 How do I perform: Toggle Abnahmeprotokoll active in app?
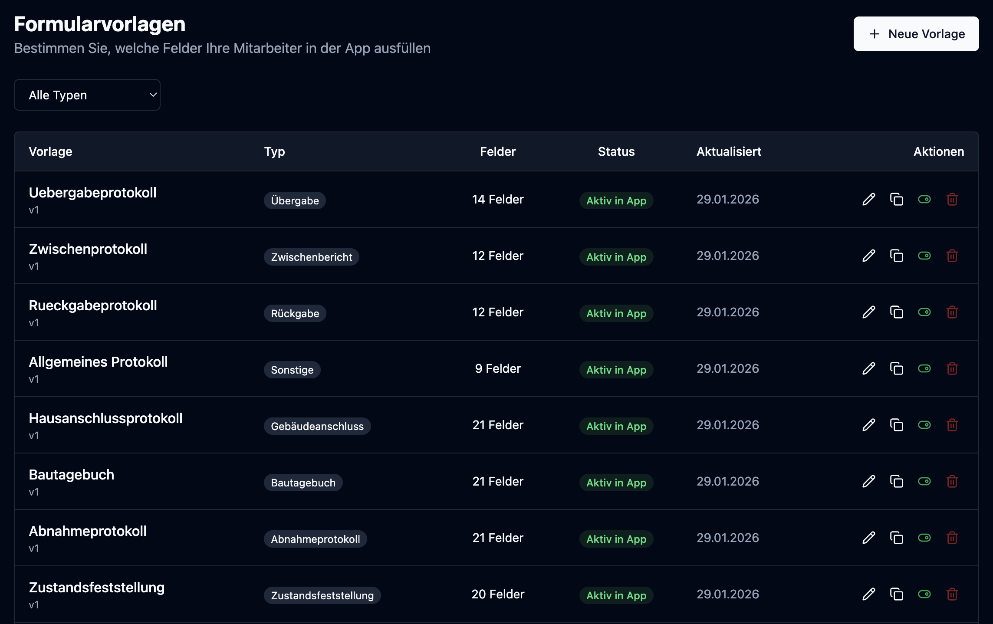click(x=924, y=538)
